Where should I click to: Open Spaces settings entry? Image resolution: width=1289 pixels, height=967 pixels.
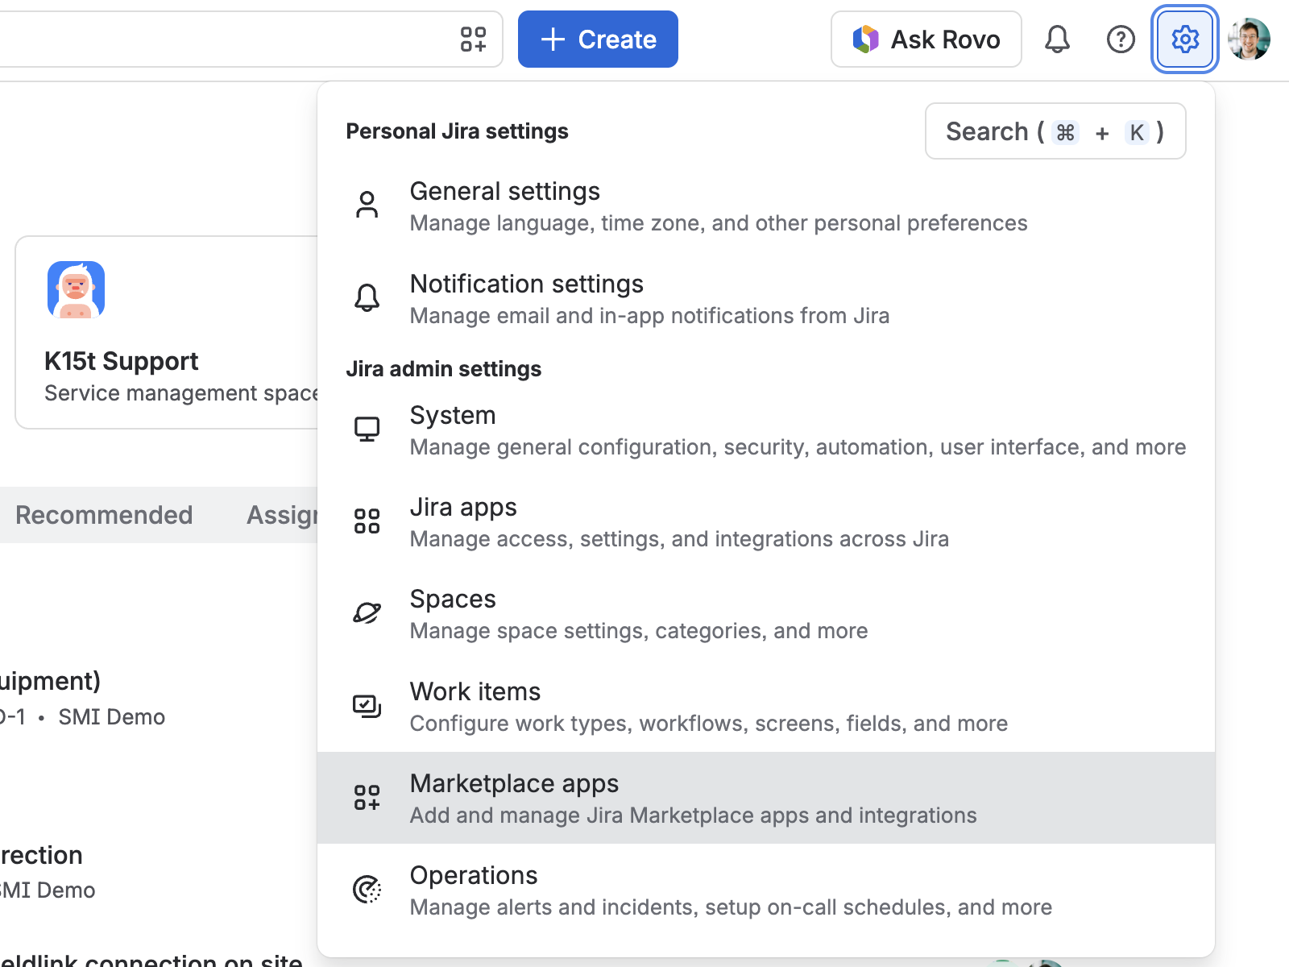tap(766, 614)
